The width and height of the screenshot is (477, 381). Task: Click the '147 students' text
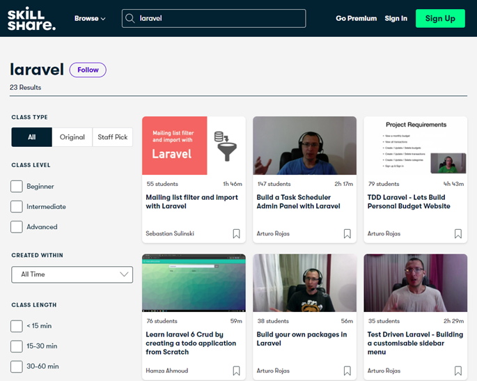274,184
